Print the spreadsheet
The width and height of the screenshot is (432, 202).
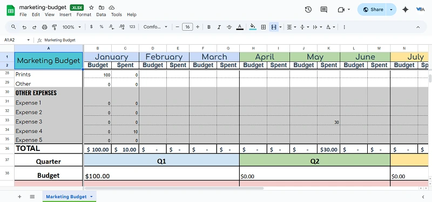pos(44,27)
